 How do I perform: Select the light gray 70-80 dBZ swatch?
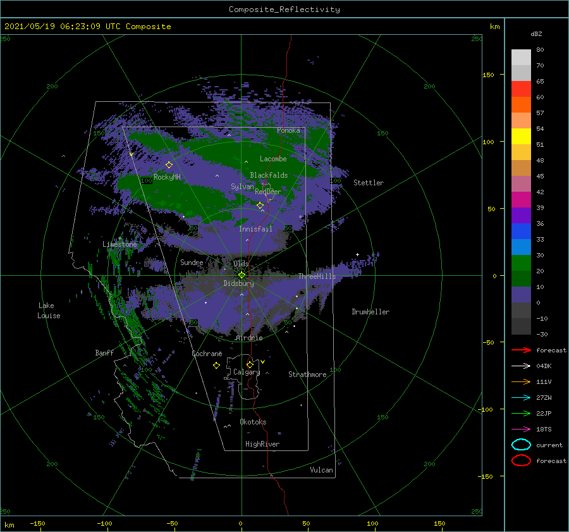[x=521, y=58]
